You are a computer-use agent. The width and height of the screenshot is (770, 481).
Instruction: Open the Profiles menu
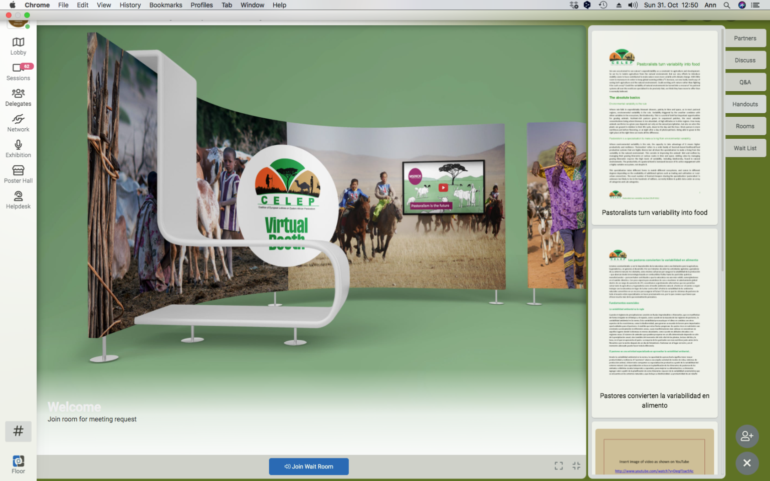pos(202,5)
